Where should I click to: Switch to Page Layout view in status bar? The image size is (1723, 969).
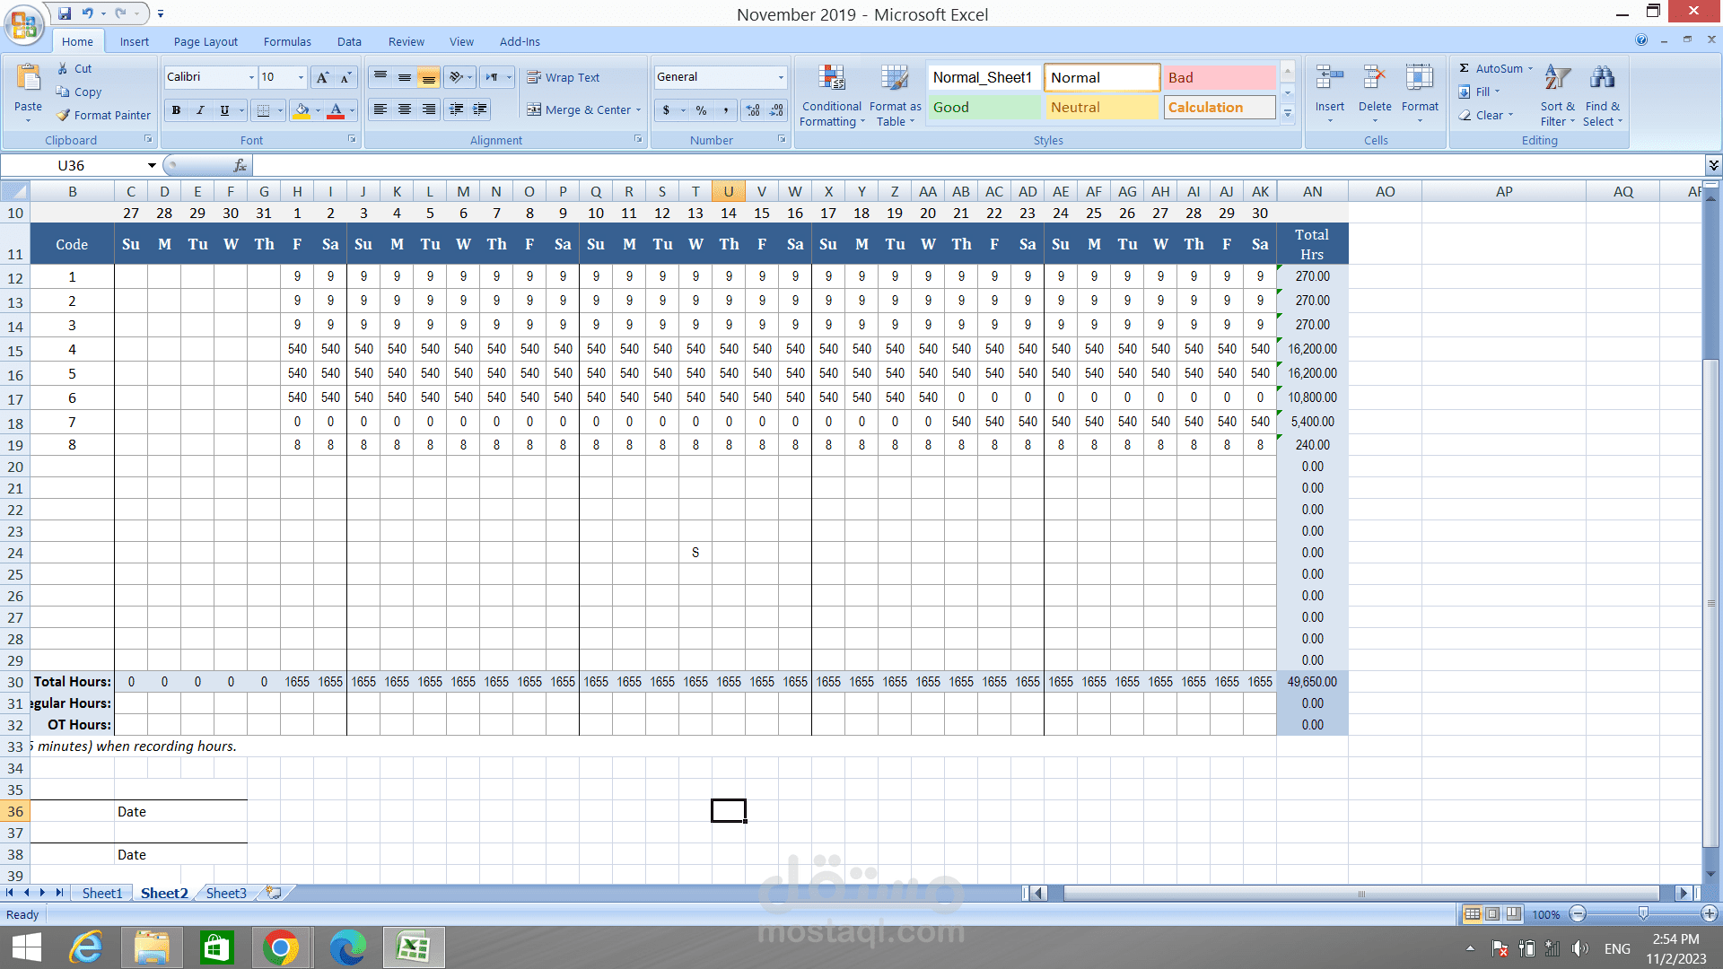pos(1492,914)
